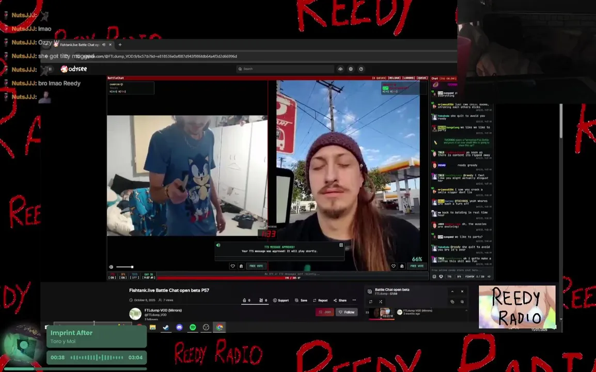Open Odysee sidebar hamburger menu

click(50, 69)
